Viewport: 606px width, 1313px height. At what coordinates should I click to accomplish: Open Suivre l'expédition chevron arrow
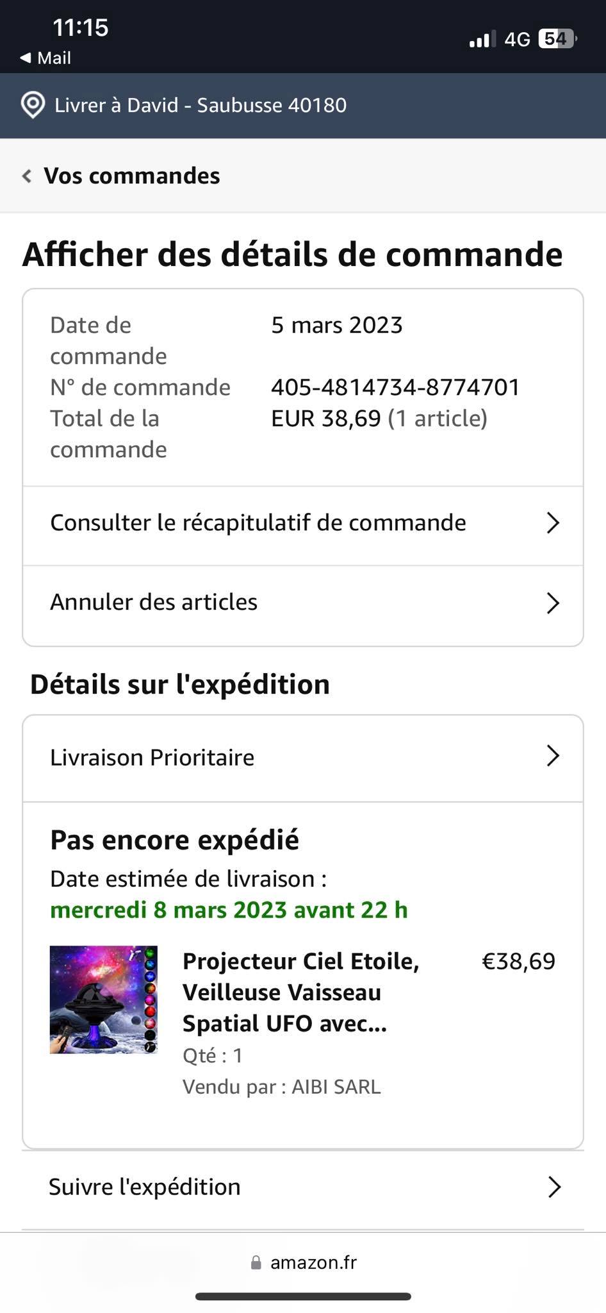pos(554,1187)
